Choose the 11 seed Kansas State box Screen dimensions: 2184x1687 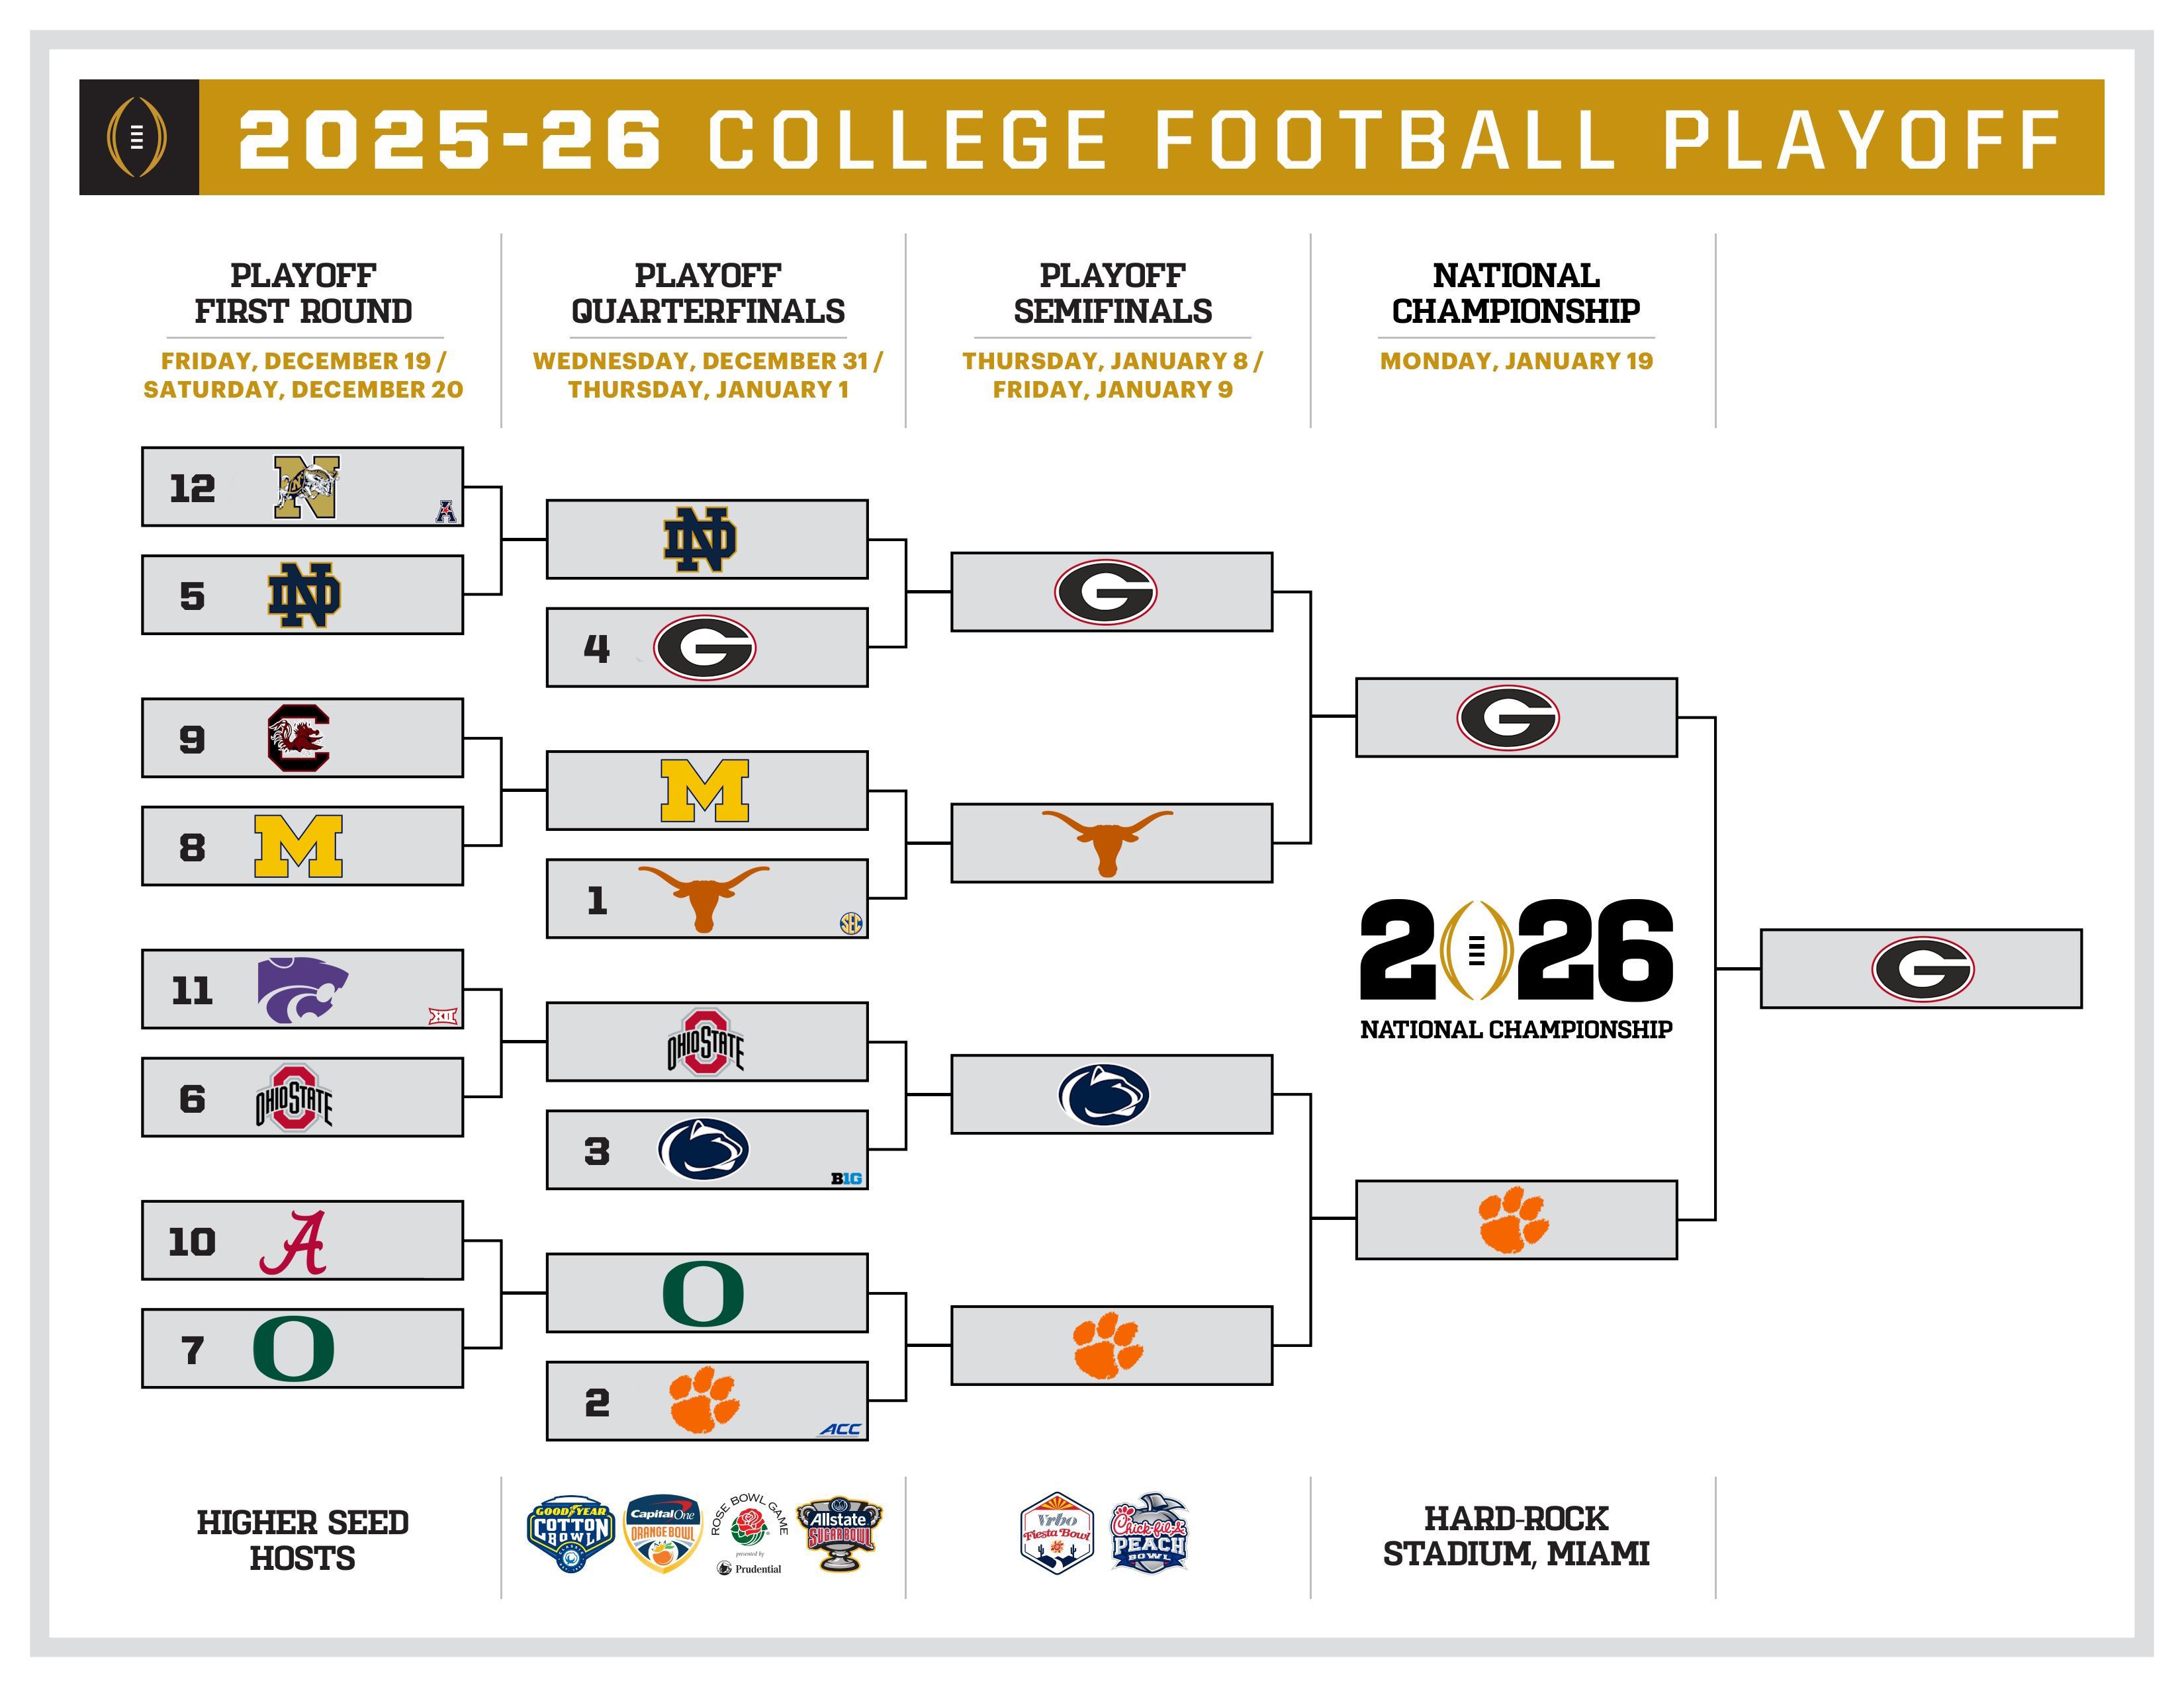pyautogui.click(x=302, y=990)
